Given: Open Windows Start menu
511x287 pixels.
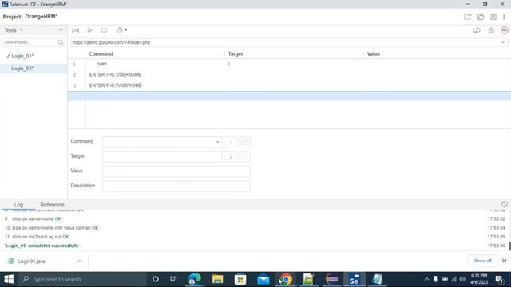Looking at the screenshot, I should pyautogui.click(x=9, y=279).
